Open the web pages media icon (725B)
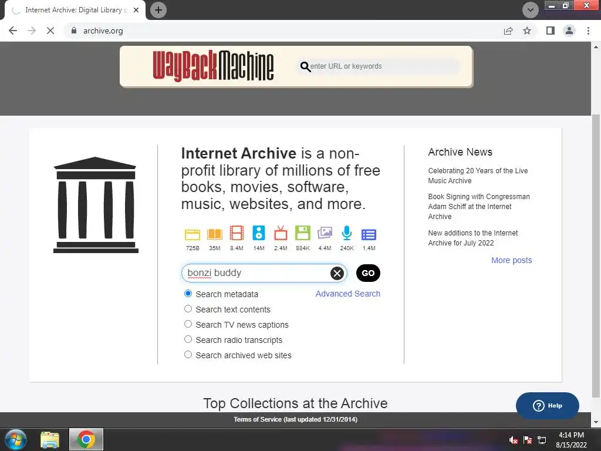Image resolution: width=601 pixels, height=451 pixels. (193, 234)
